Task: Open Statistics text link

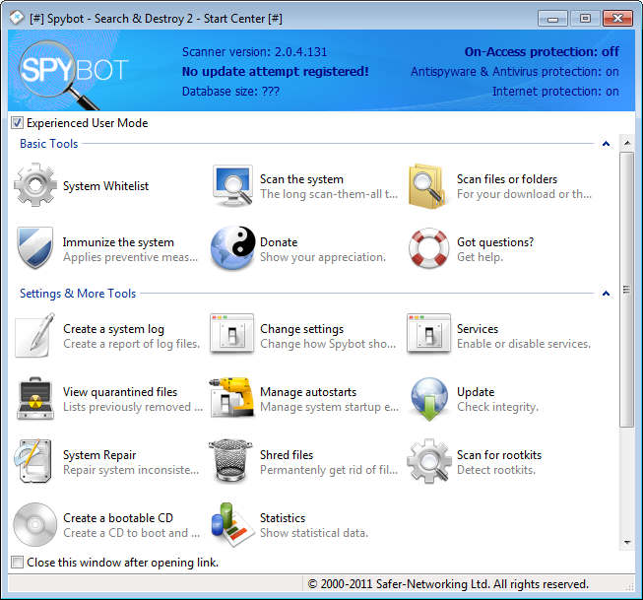Action: (x=283, y=518)
